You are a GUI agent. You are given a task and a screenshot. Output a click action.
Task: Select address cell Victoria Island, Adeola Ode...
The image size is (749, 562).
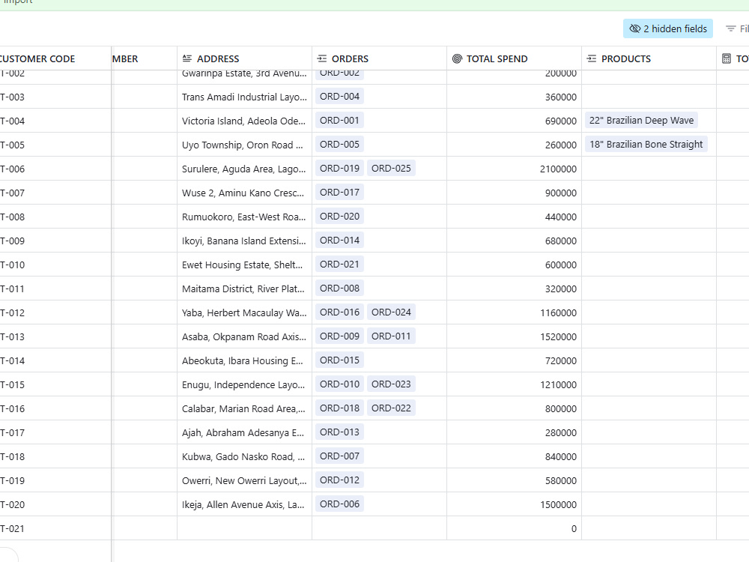pos(245,121)
